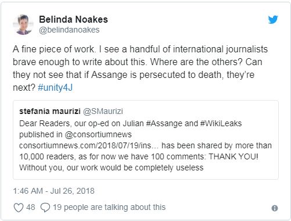Like the tweet with the heart icon
This screenshot has width=291, height=221.
[x=19, y=208]
